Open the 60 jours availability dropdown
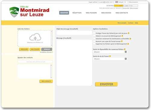 110,52
